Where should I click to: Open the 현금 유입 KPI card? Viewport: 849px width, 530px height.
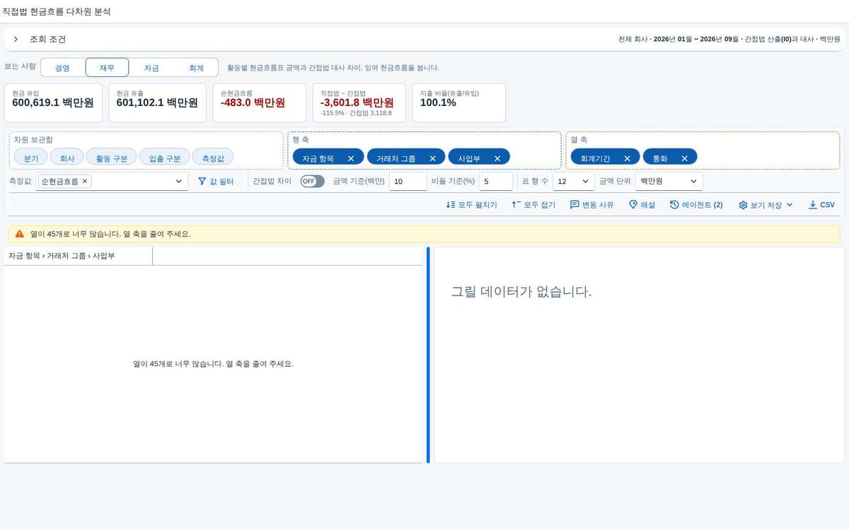point(53,102)
